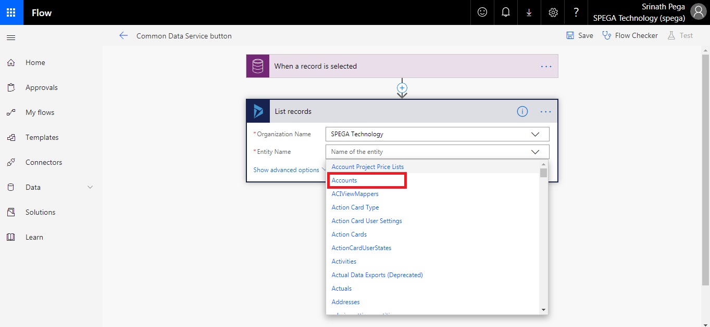Run the Flow Checker

[630, 35]
